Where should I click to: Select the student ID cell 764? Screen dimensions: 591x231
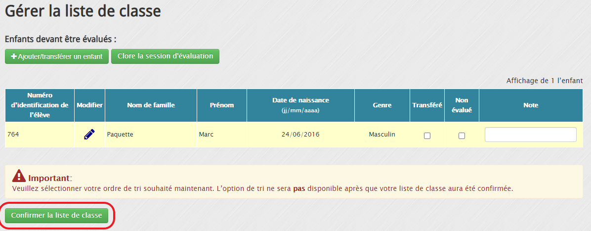tap(40, 135)
